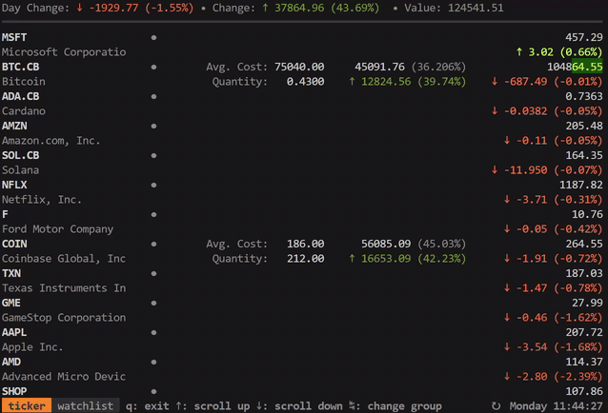The image size is (608, 413).
Task: Click the refresh icon beside the clock
Action: (496, 405)
